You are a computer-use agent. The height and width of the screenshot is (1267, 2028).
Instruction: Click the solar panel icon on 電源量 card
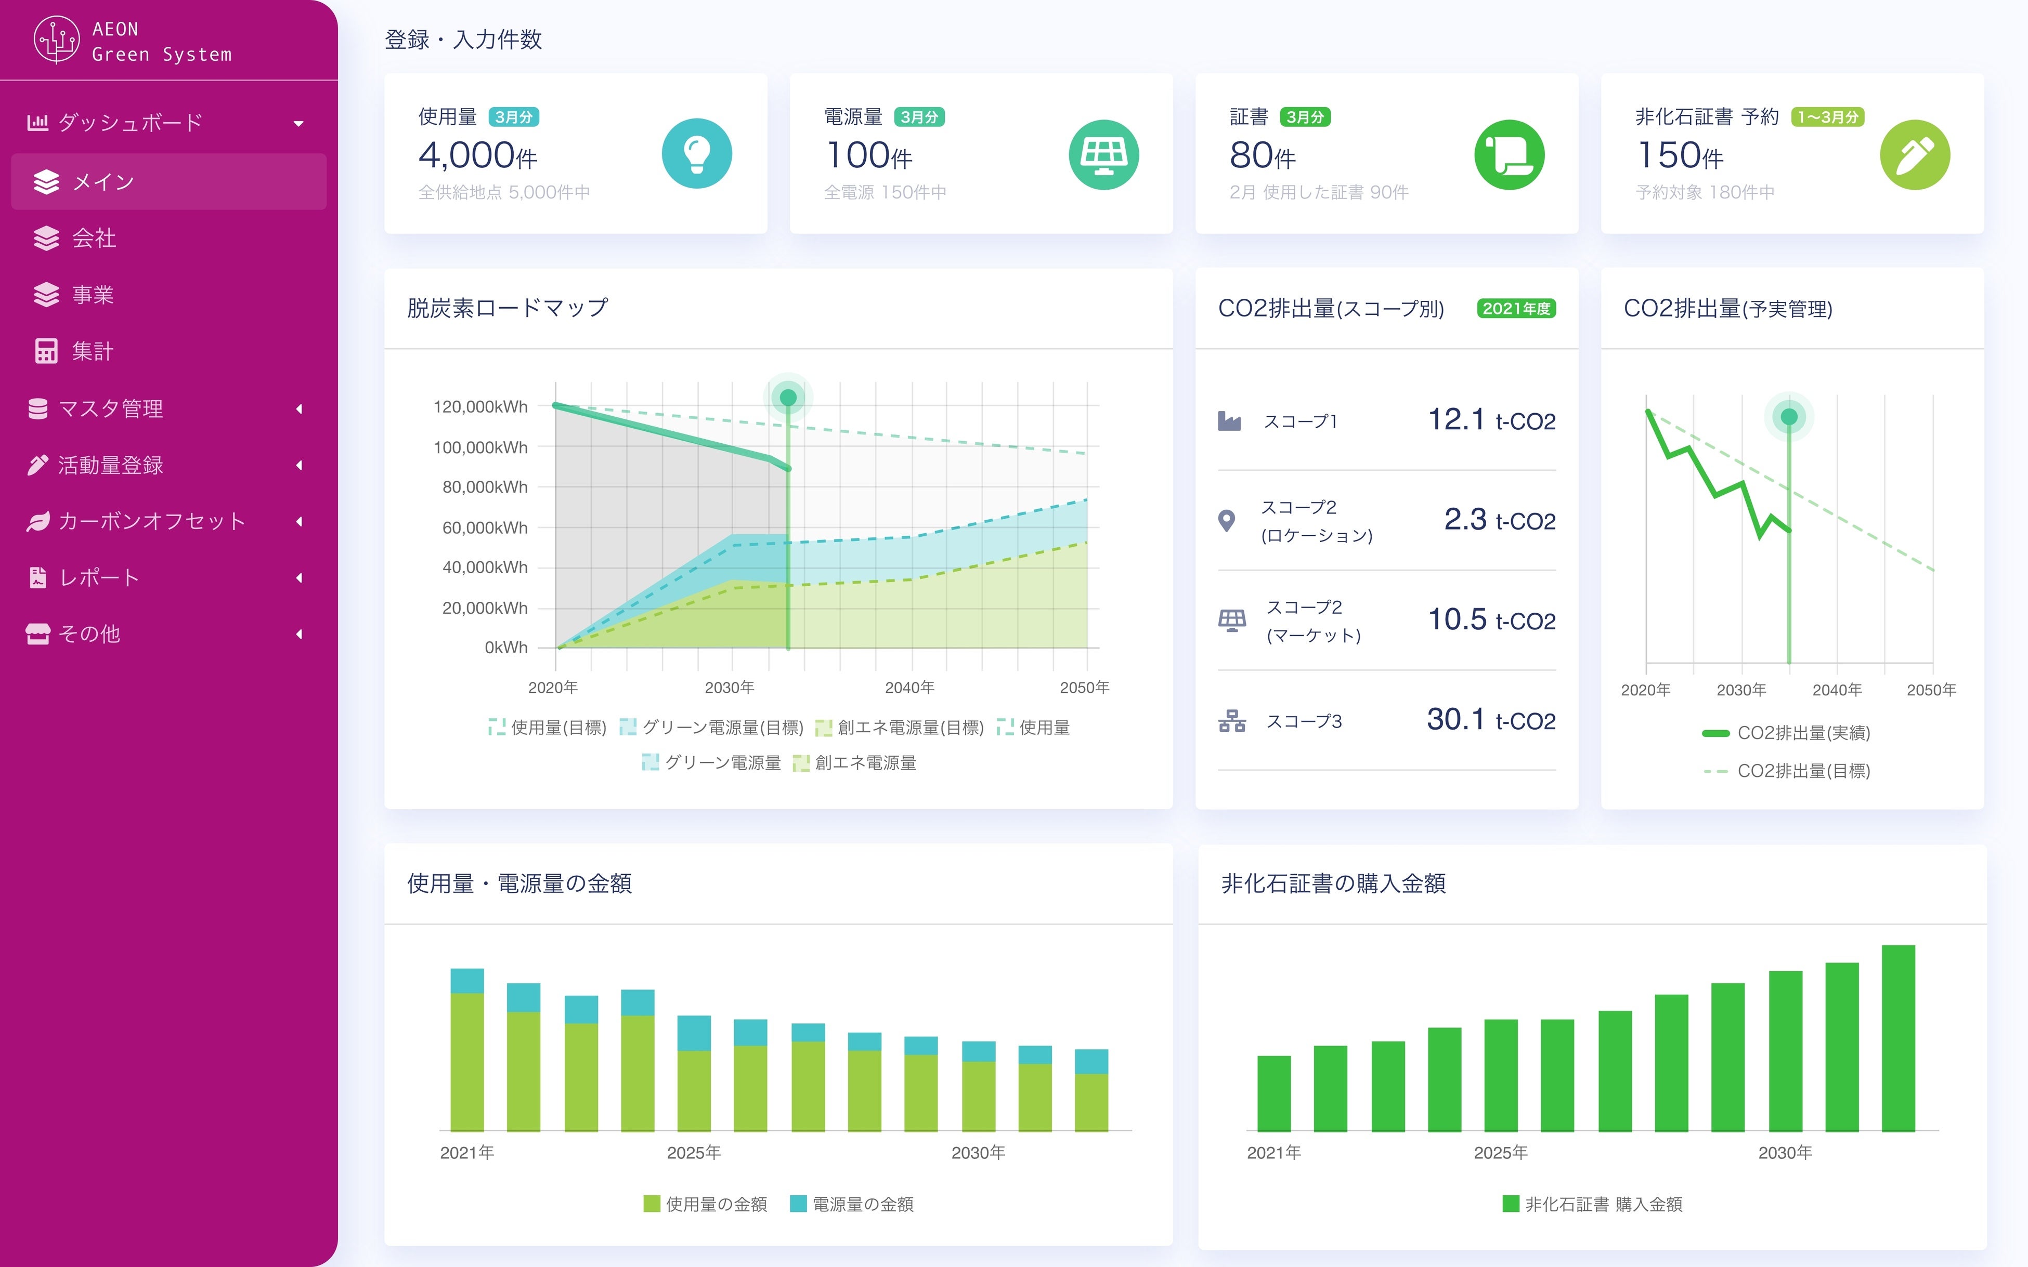point(1103,154)
